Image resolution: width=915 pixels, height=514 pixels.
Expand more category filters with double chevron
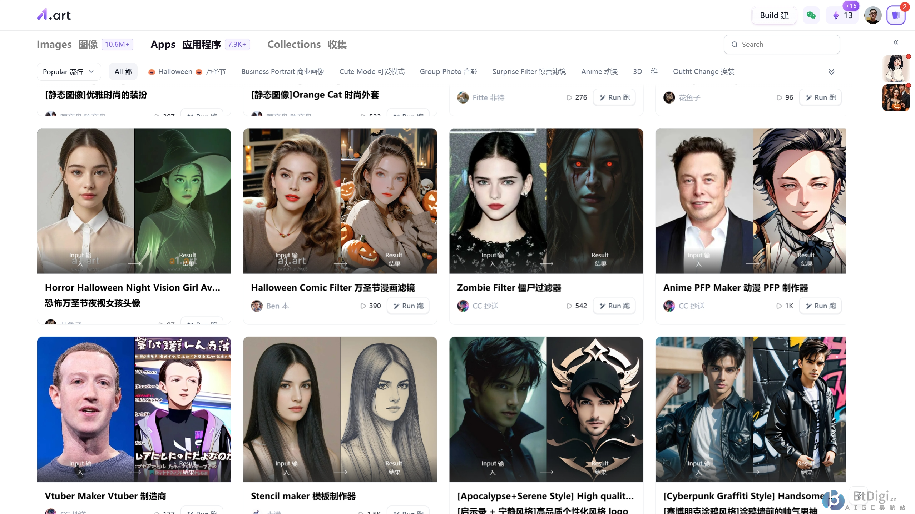click(x=831, y=72)
